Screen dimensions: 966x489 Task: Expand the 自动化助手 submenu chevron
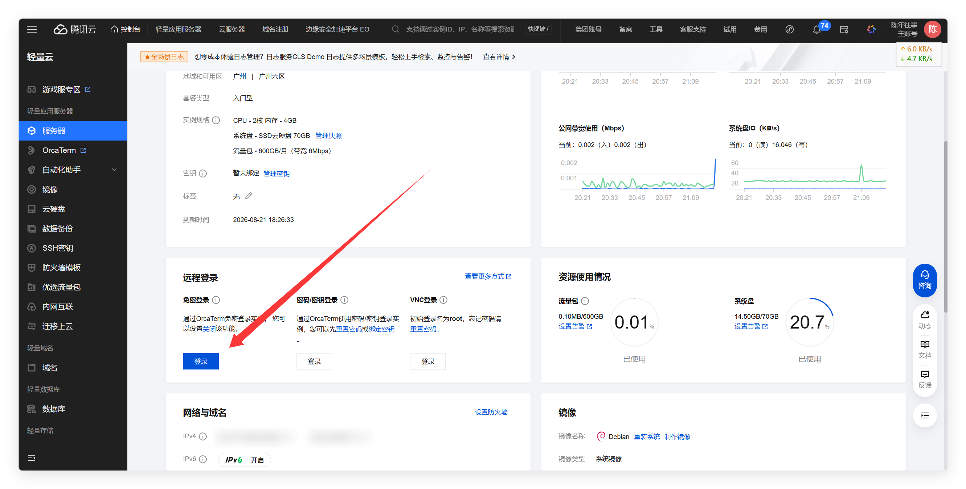pyautogui.click(x=114, y=170)
